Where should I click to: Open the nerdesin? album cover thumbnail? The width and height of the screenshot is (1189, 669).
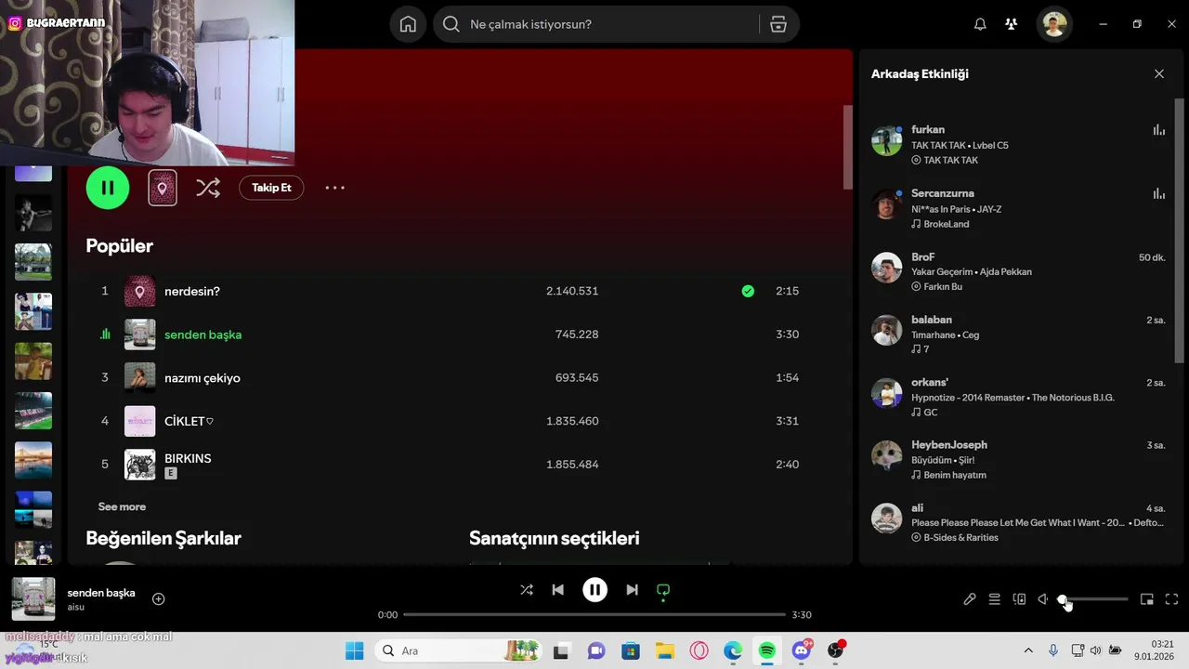point(140,291)
